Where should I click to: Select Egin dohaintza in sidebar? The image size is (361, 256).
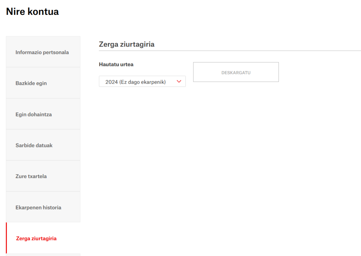click(43, 114)
